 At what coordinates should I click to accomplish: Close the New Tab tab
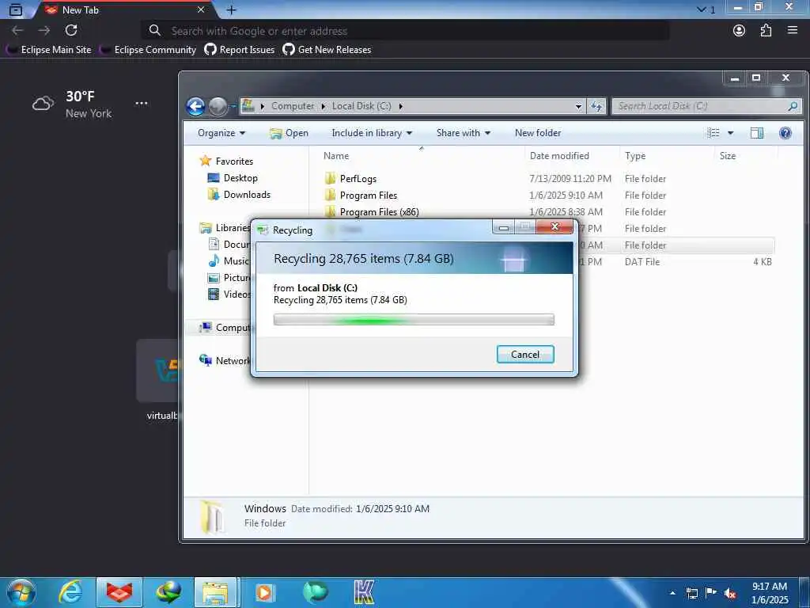click(201, 9)
